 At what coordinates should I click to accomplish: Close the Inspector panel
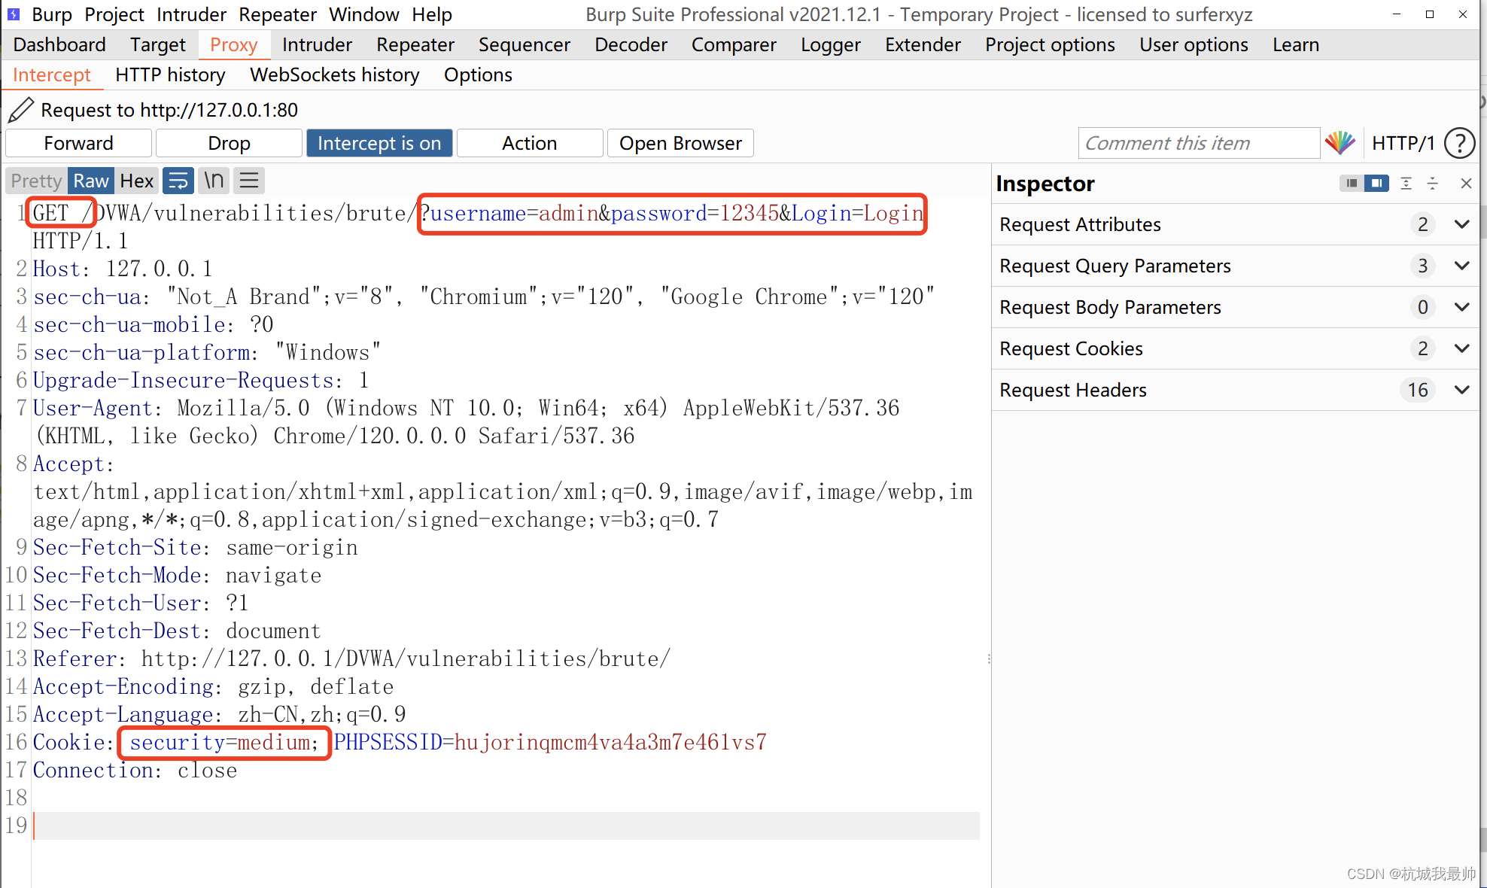[1466, 183]
